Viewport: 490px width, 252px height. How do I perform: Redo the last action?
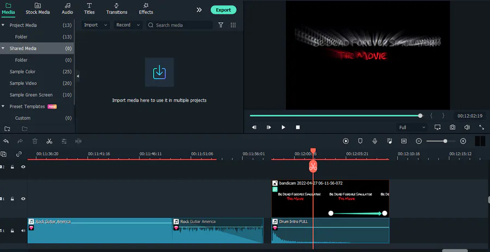pos(20,141)
